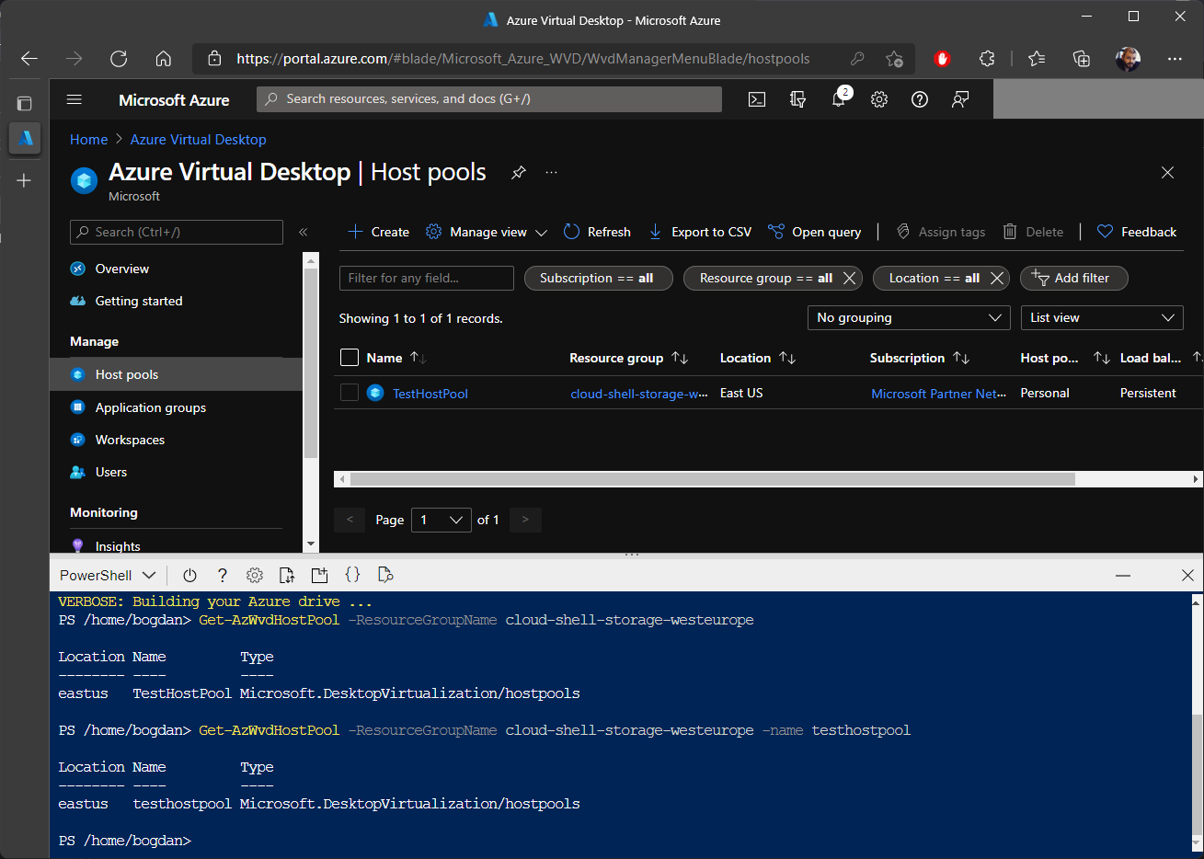Open browser Settings and more menu
Viewport: 1204px width, 859px height.
tap(1175, 59)
